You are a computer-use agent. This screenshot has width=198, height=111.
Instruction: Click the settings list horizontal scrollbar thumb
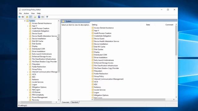(129, 99)
